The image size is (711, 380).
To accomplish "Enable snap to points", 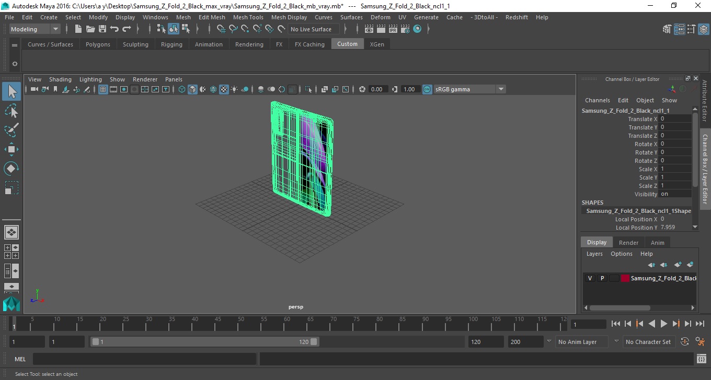I will (x=245, y=29).
